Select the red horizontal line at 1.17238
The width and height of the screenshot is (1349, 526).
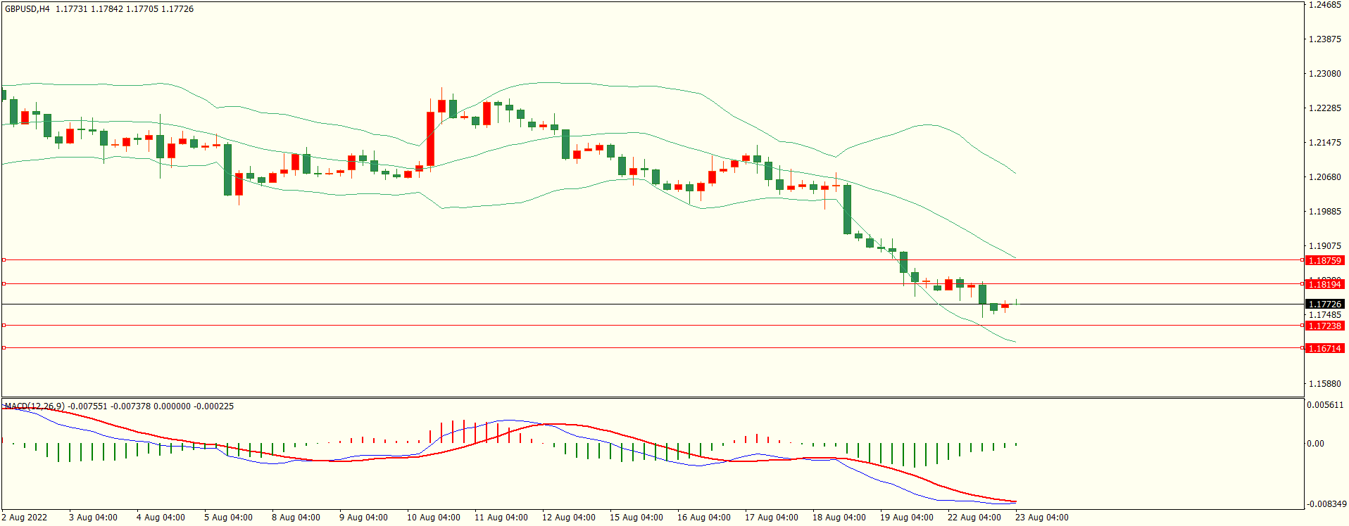[653, 326]
